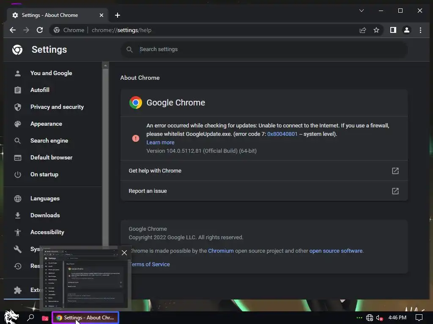Close the Settings - About Chrome tab
Viewport: 433px width, 324px height.
tap(101, 15)
